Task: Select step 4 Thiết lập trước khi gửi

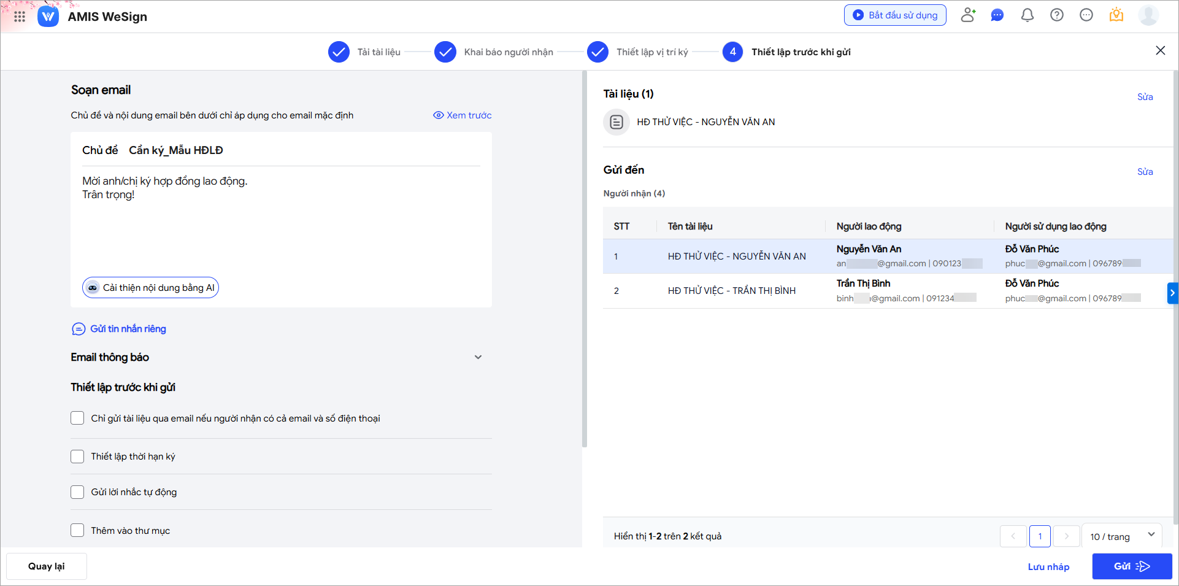Action: tap(786, 52)
